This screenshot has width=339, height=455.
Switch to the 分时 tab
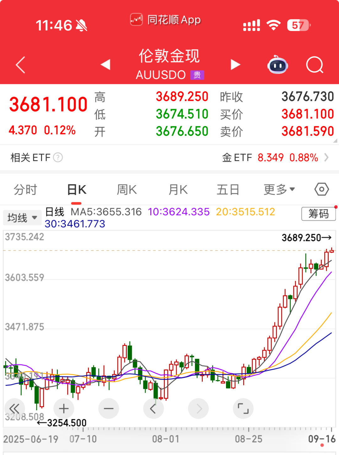(x=25, y=190)
